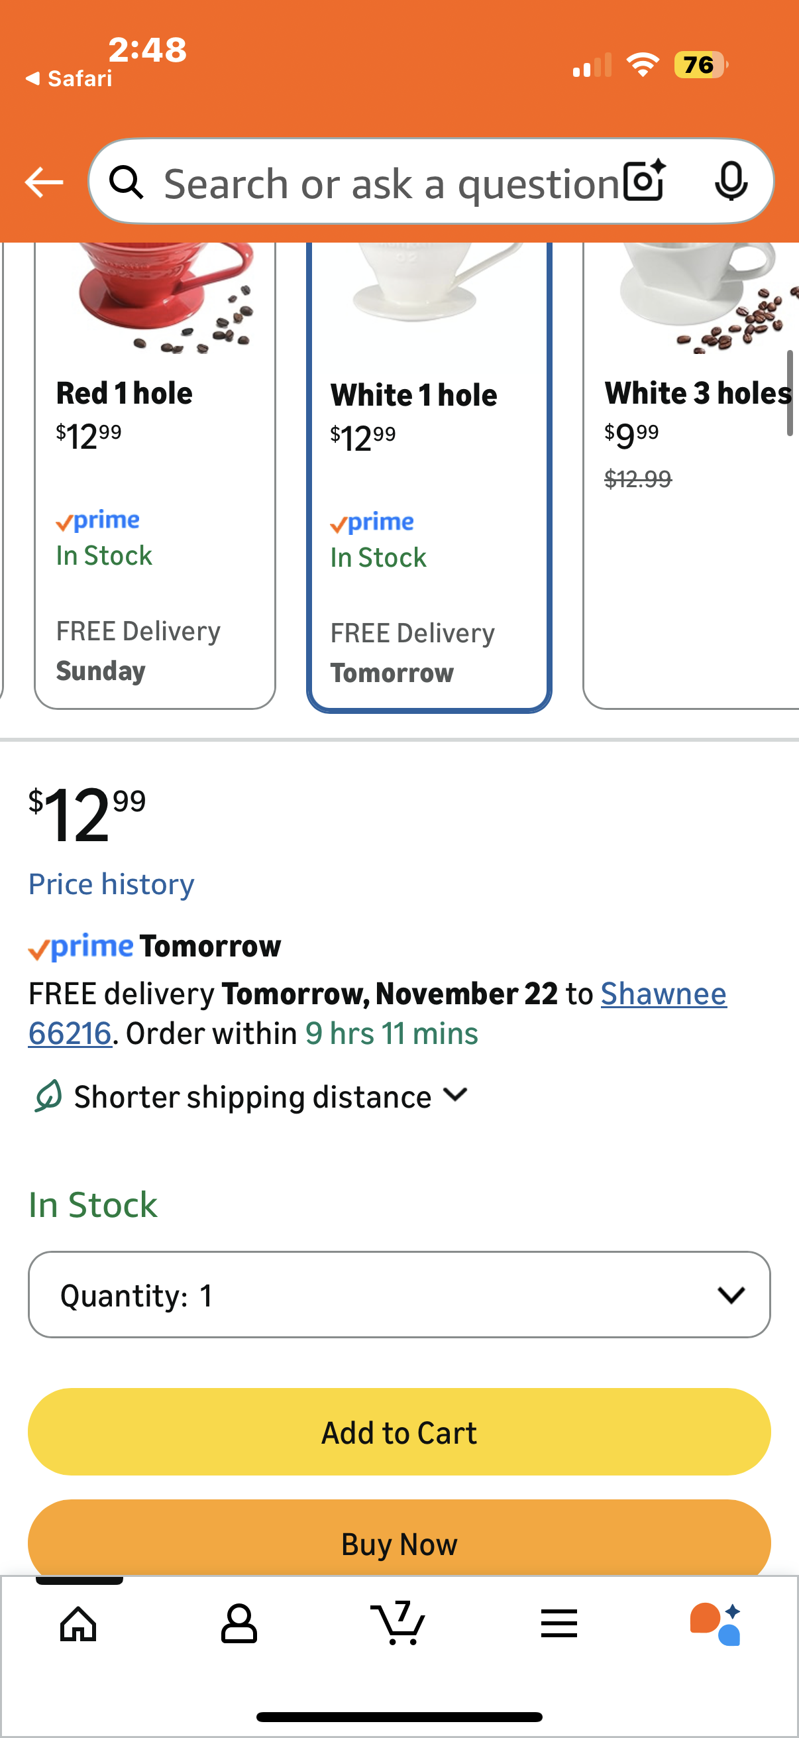The image size is (799, 1738).
Task: Tap the back arrow icon
Action: click(x=44, y=182)
